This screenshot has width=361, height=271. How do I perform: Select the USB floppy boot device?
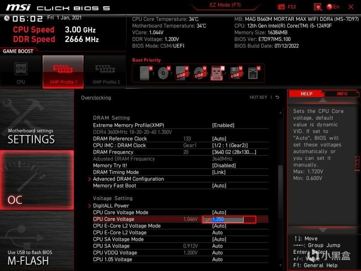tap(235, 73)
